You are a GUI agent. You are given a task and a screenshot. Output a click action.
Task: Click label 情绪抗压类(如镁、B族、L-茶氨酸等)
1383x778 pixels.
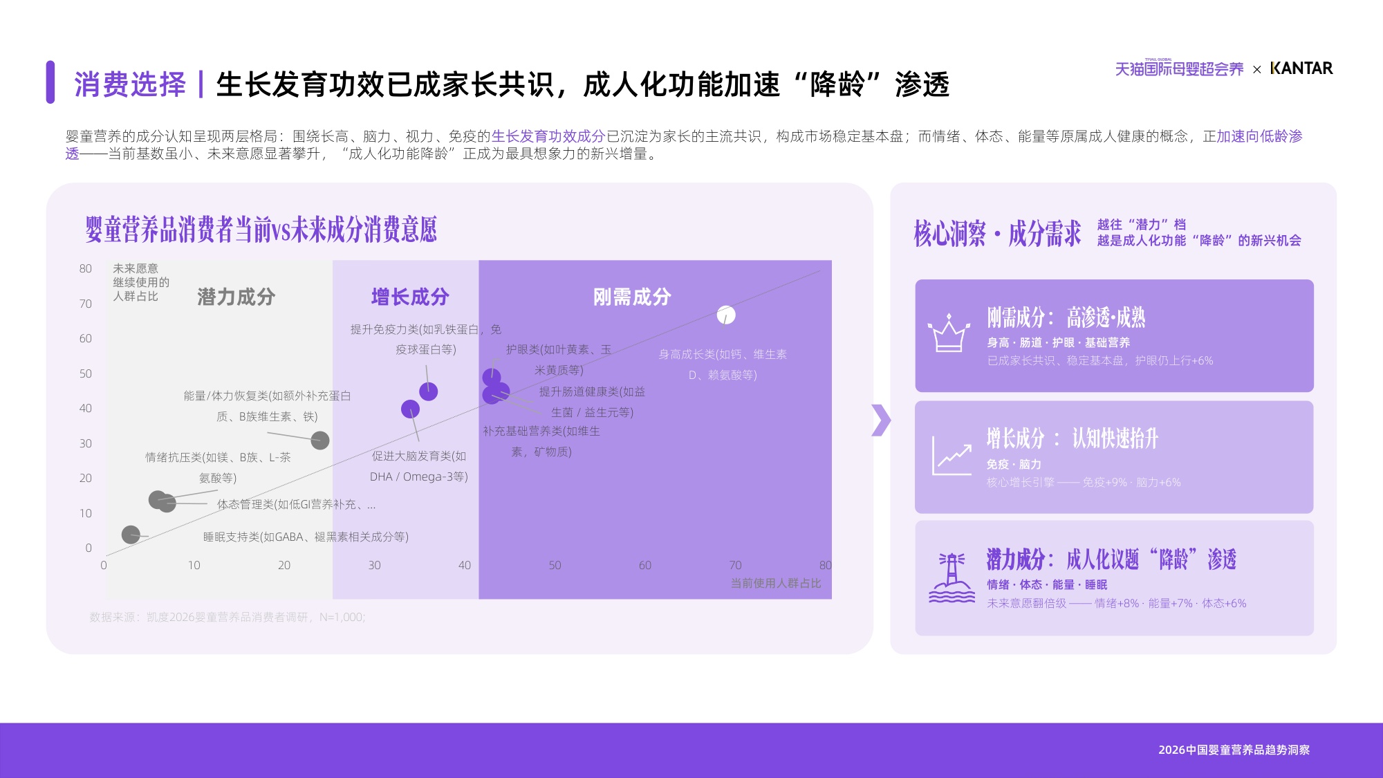(x=218, y=467)
